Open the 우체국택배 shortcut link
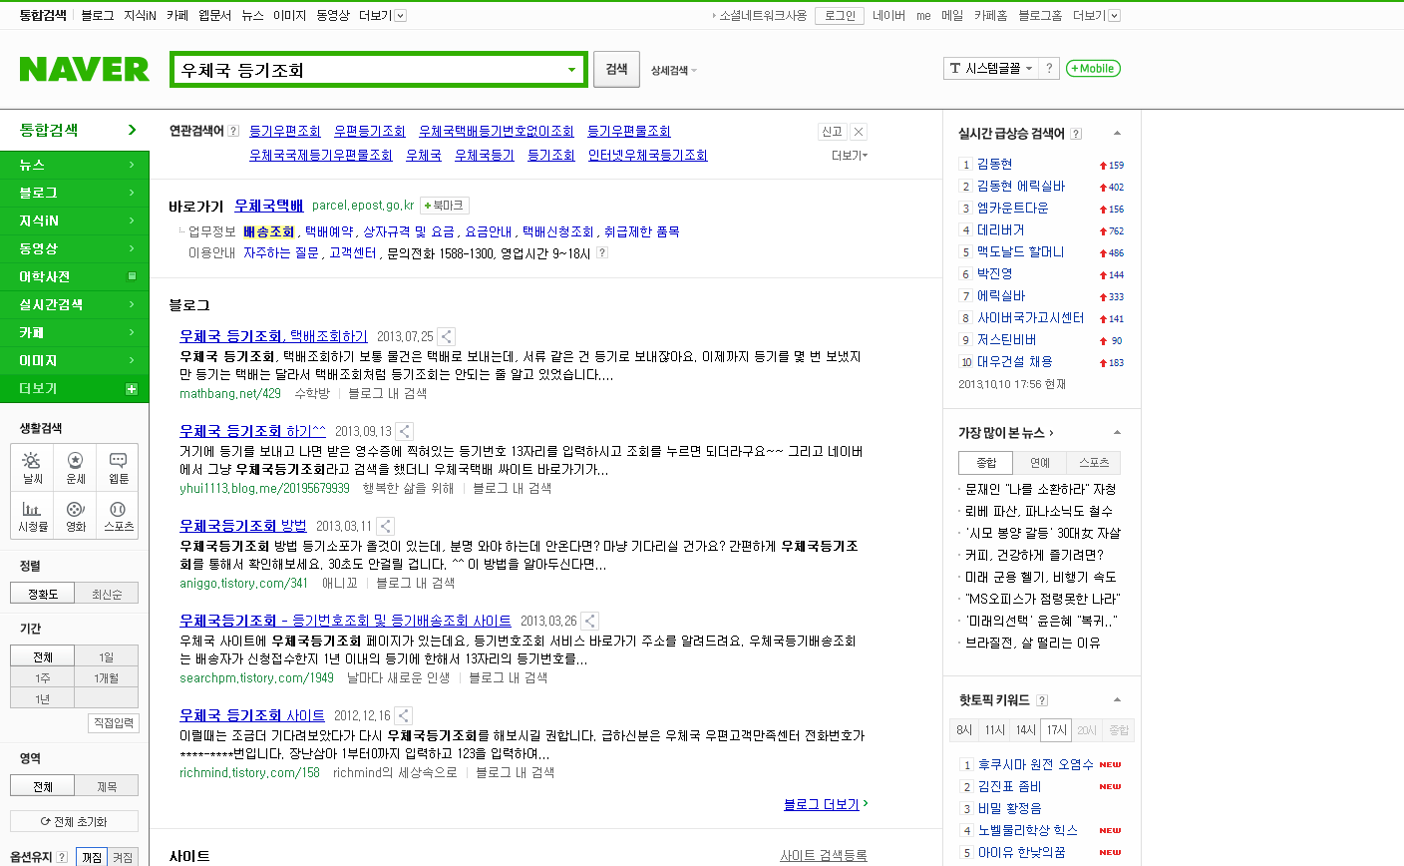Viewport: 1404px width, 866px height. click(269, 206)
